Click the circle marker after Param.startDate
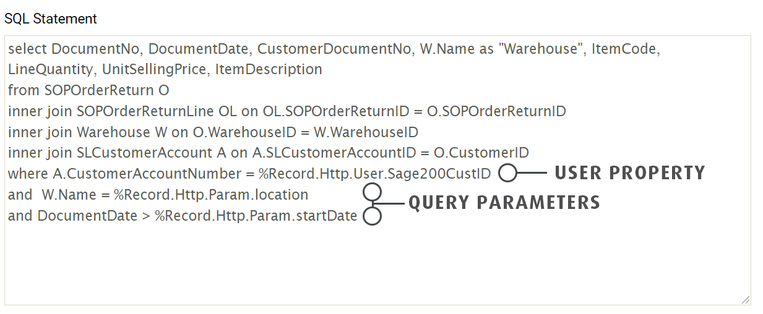The height and width of the screenshot is (314, 763). coord(372,217)
